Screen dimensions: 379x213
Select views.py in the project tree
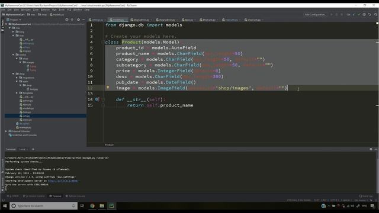(26, 120)
